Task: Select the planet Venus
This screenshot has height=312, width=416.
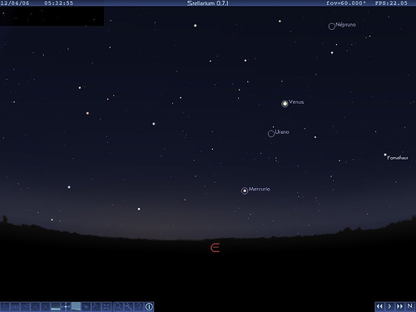Action: [285, 104]
